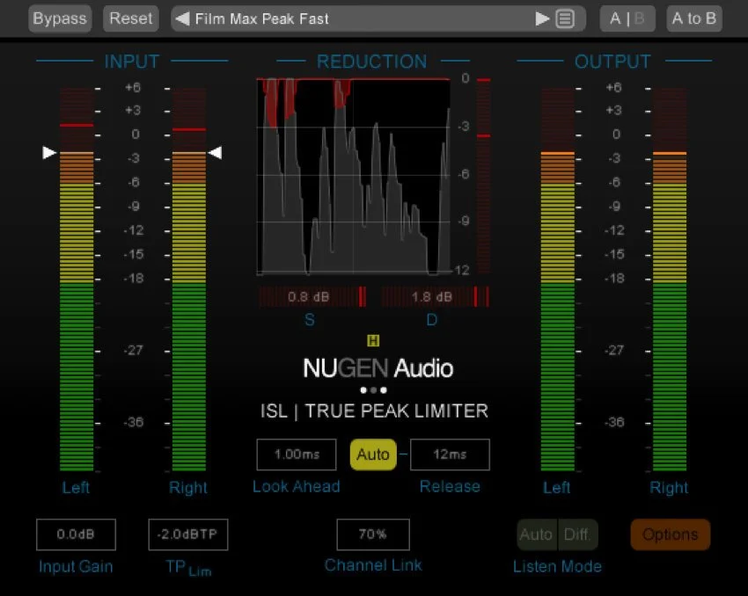Viewport: 748px width, 596px height.
Task: Click the Input Gain label
Action: 76,566
